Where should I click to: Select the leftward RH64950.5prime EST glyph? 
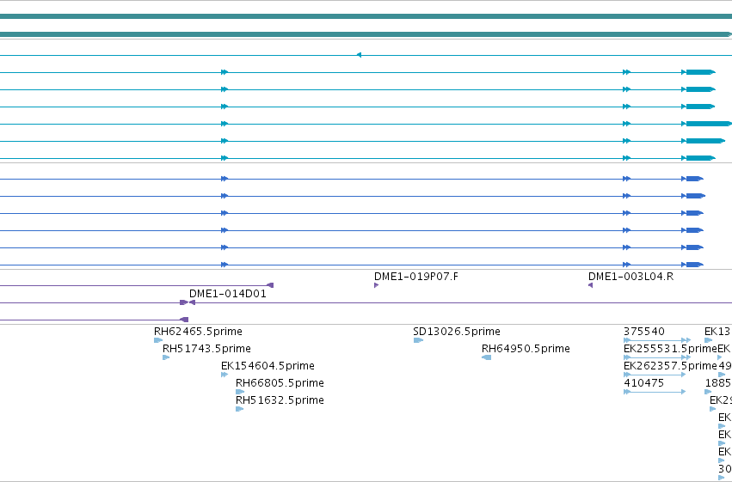(x=487, y=357)
